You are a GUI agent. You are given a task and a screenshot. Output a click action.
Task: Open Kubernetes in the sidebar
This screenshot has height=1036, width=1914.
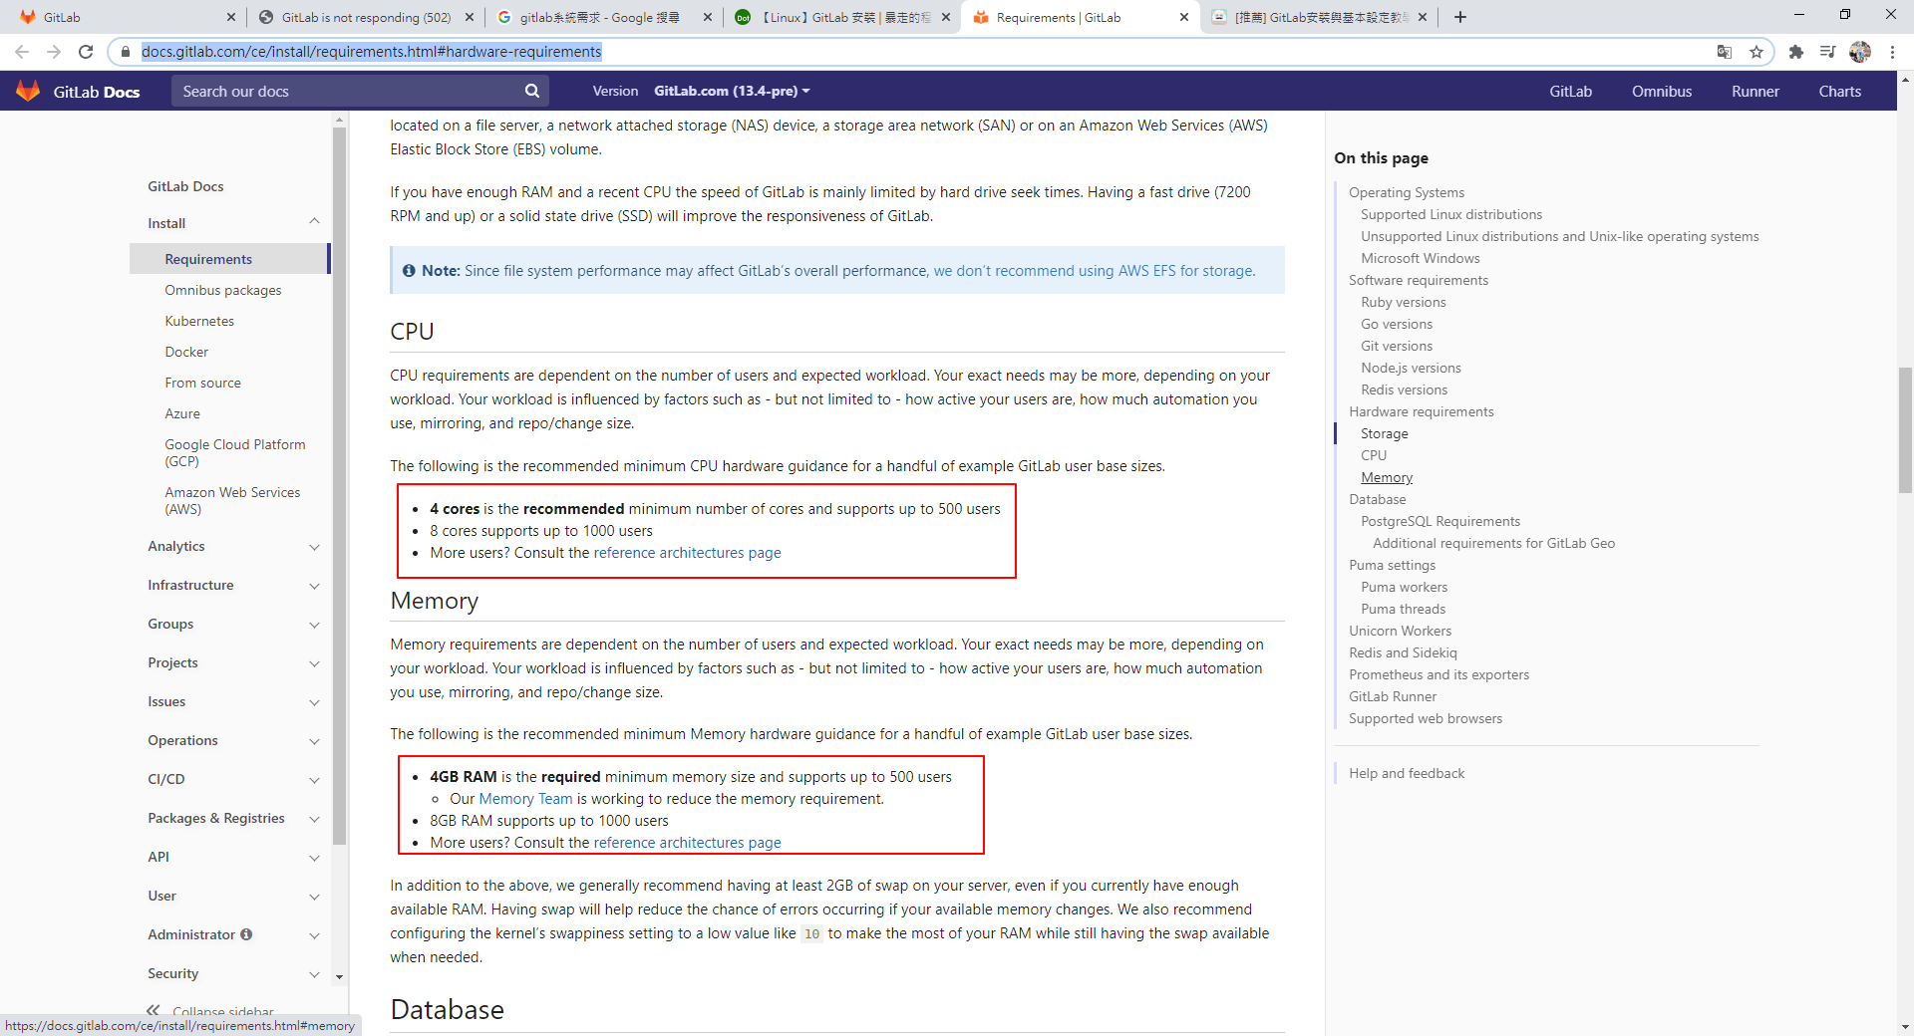coord(199,321)
